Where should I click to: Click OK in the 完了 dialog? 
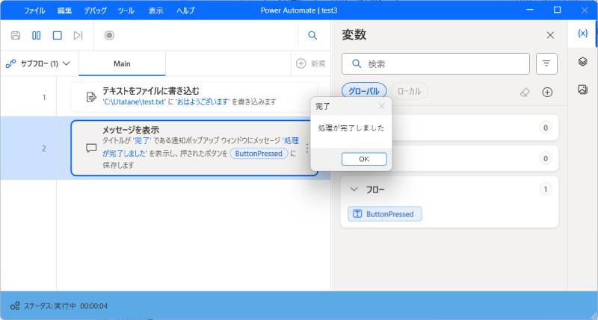[364, 159]
